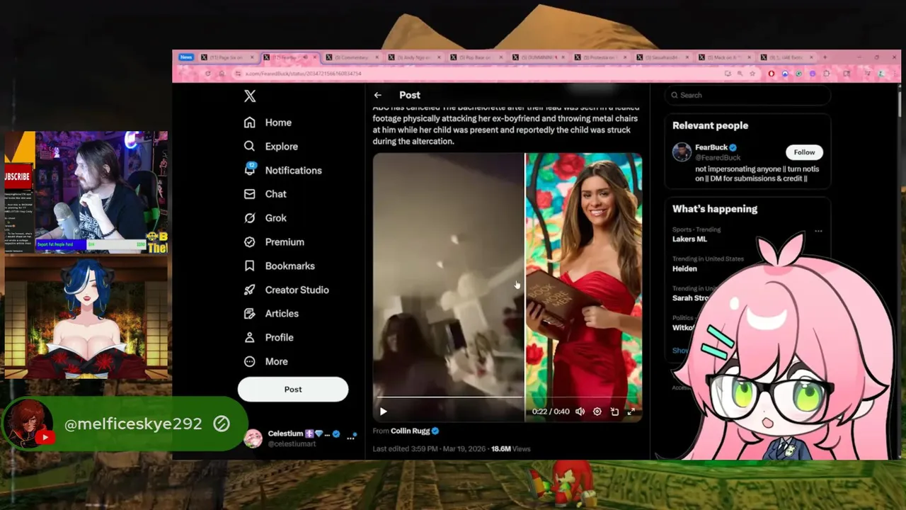
Task: Click the browser address bar URL
Action: [x=303, y=74]
